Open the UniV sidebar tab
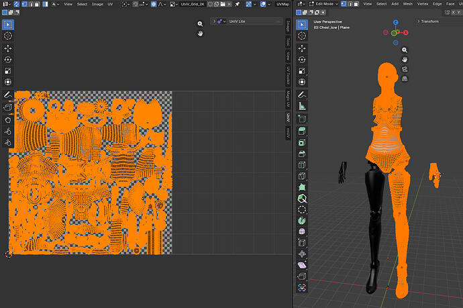463x308 pixels. point(288,117)
